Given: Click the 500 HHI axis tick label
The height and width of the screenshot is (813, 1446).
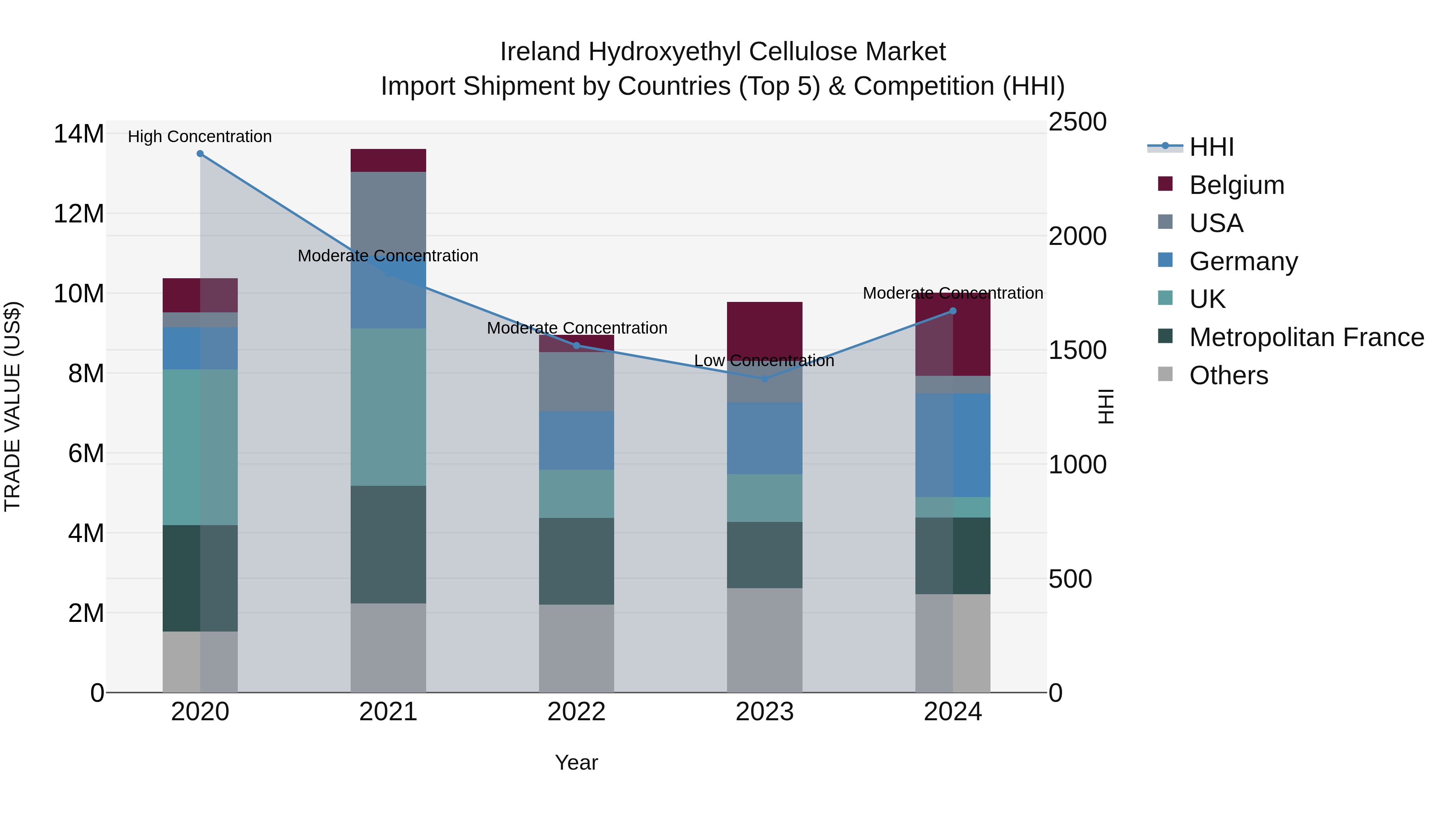Looking at the screenshot, I should 1070,579.
